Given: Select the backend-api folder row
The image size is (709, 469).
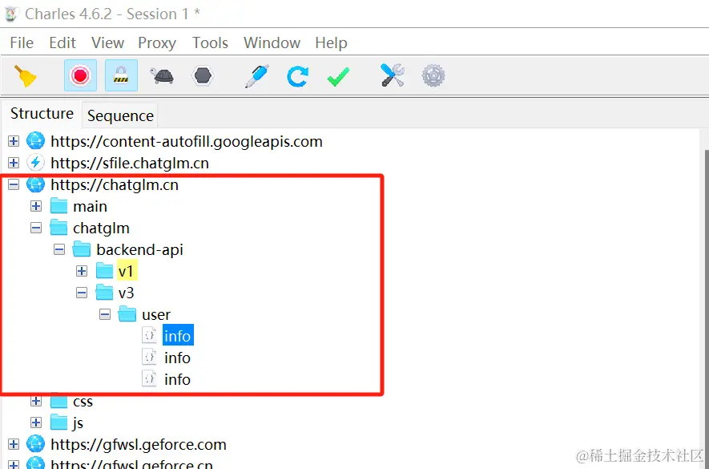Looking at the screenshot, I should click(x=139, y=250).
